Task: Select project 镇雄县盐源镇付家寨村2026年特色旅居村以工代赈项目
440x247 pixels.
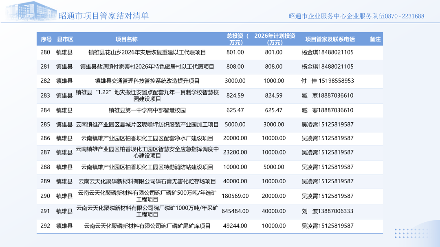Action: (147, 67)
